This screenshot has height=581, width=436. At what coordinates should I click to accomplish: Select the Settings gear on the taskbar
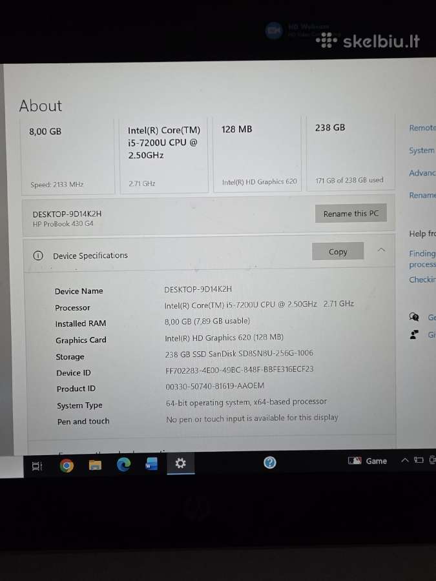click(181, 463)
